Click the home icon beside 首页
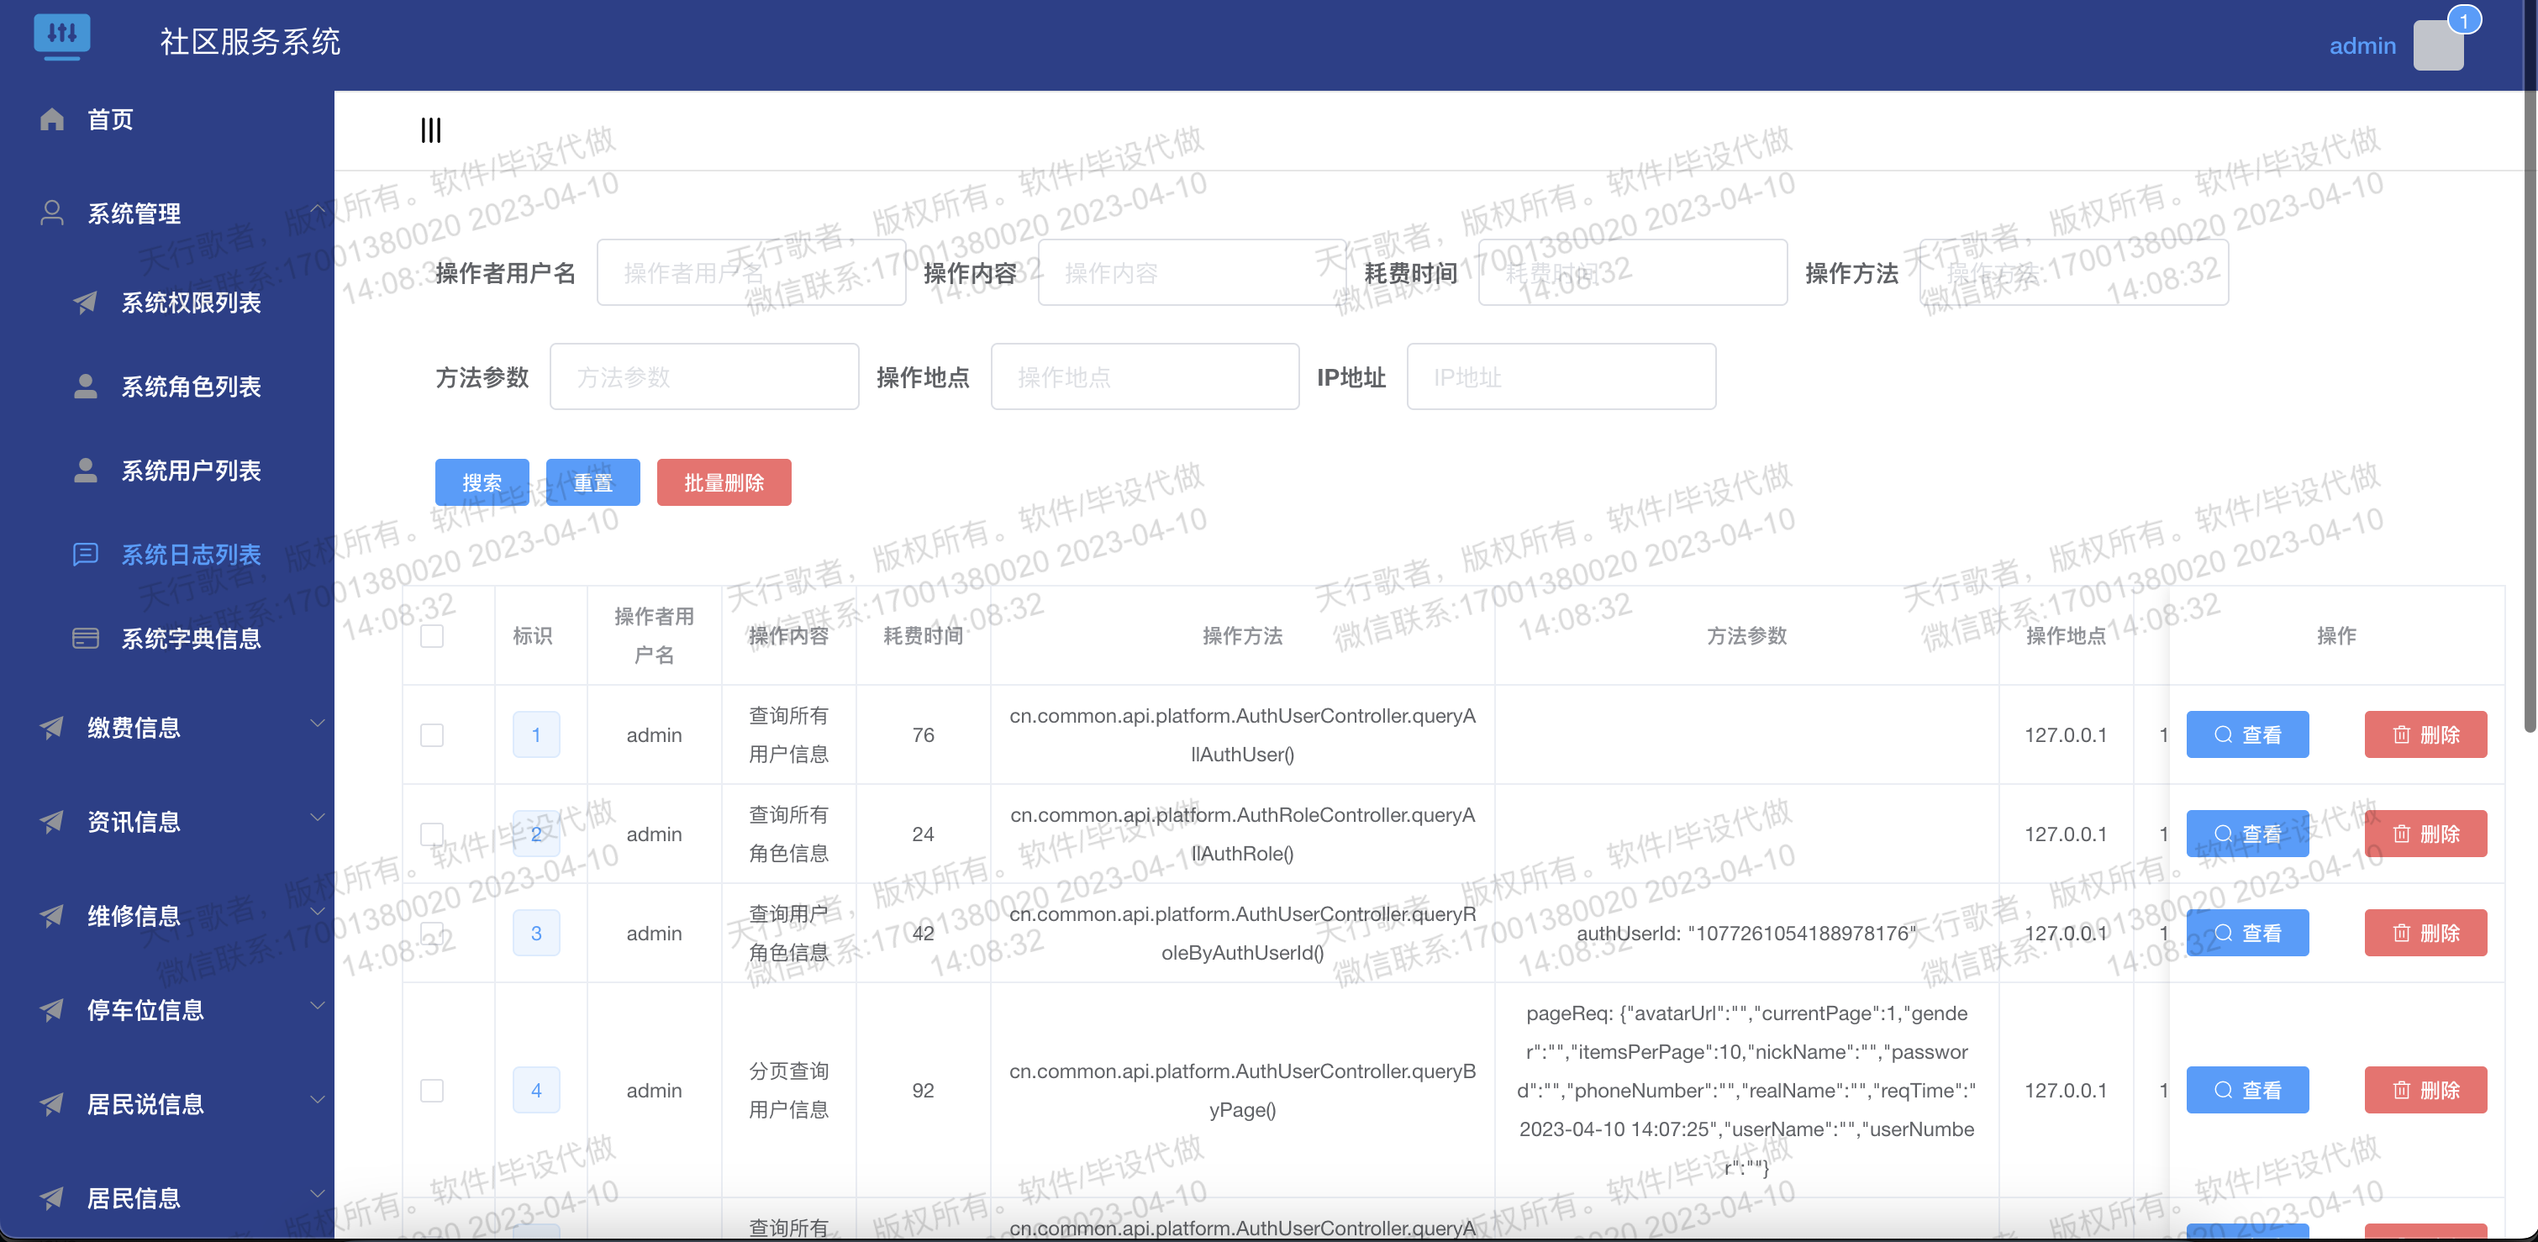 click(52, 119)
